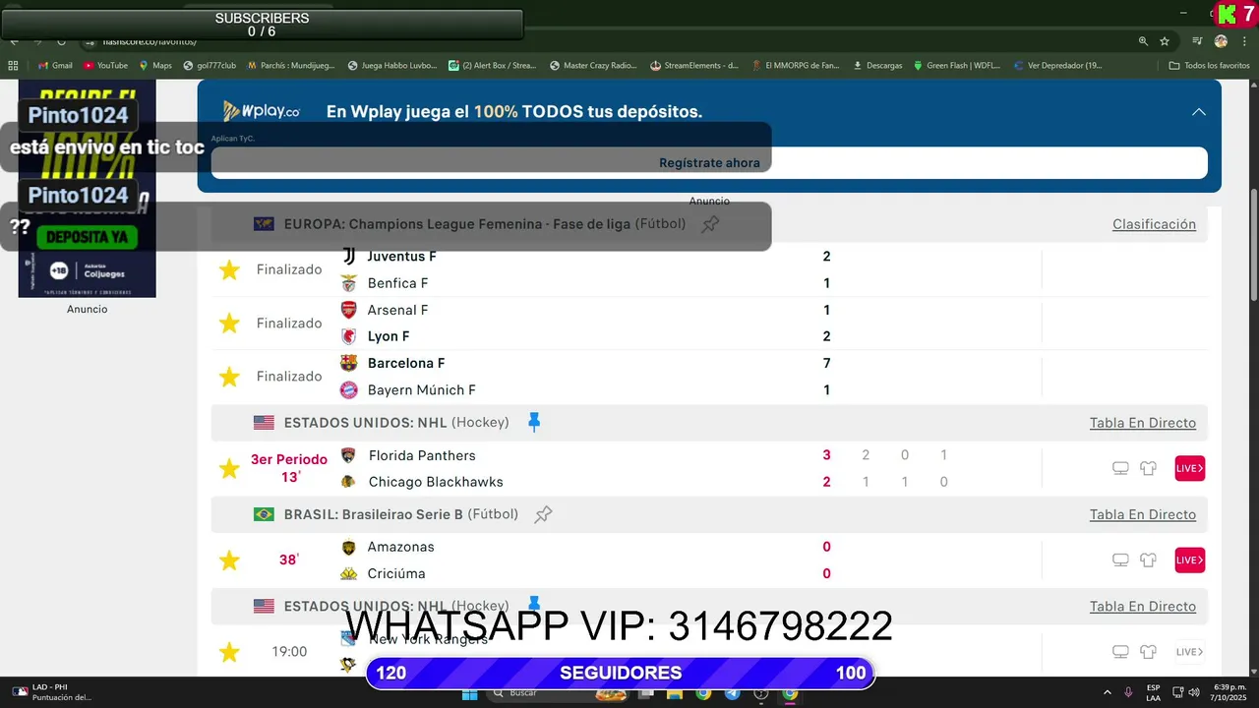The height and width of the screenshot is (708, 1259).
Task: Unstar the Barcelona F vs Bayern Múnich F match
Action: pyautogui.click(x=229, y=377)
